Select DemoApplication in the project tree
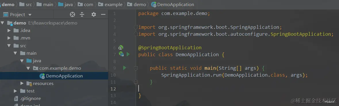Screen dimensions: 339x106 click(54, 76)
